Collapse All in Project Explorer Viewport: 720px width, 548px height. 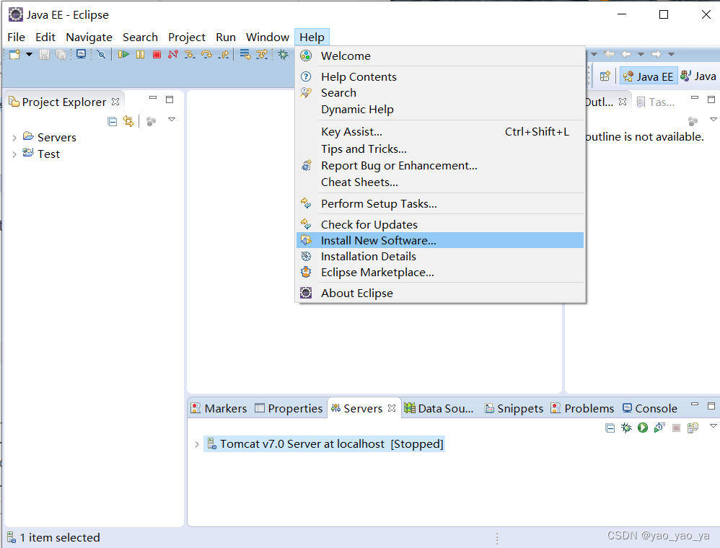112,121
